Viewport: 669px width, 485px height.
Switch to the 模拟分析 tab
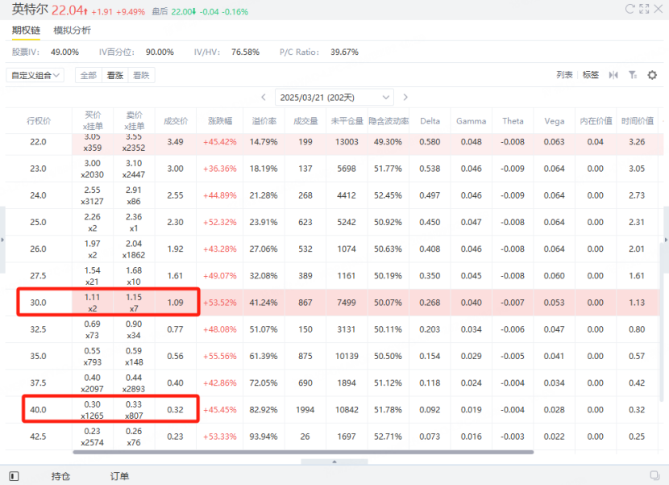coord(72,31)
